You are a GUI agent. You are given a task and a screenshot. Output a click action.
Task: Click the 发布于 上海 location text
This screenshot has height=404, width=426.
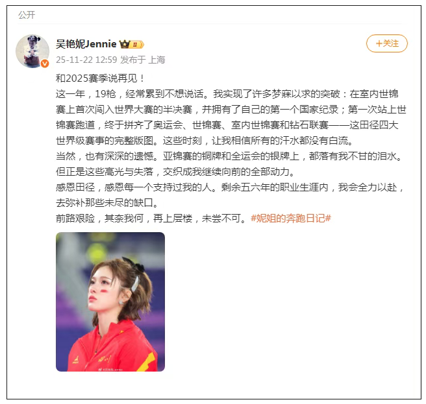tap(143, 60)
